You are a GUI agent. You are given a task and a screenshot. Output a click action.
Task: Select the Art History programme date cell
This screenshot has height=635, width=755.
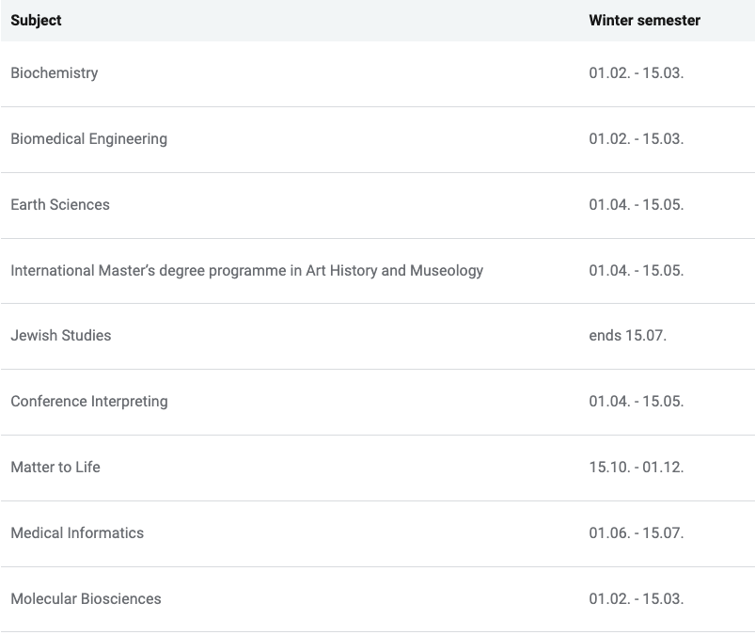[637, 271]
